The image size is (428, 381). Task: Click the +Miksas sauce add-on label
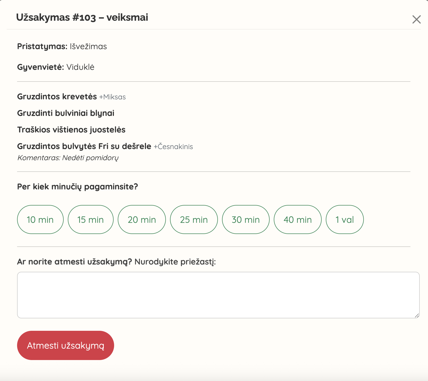[113, 97]
